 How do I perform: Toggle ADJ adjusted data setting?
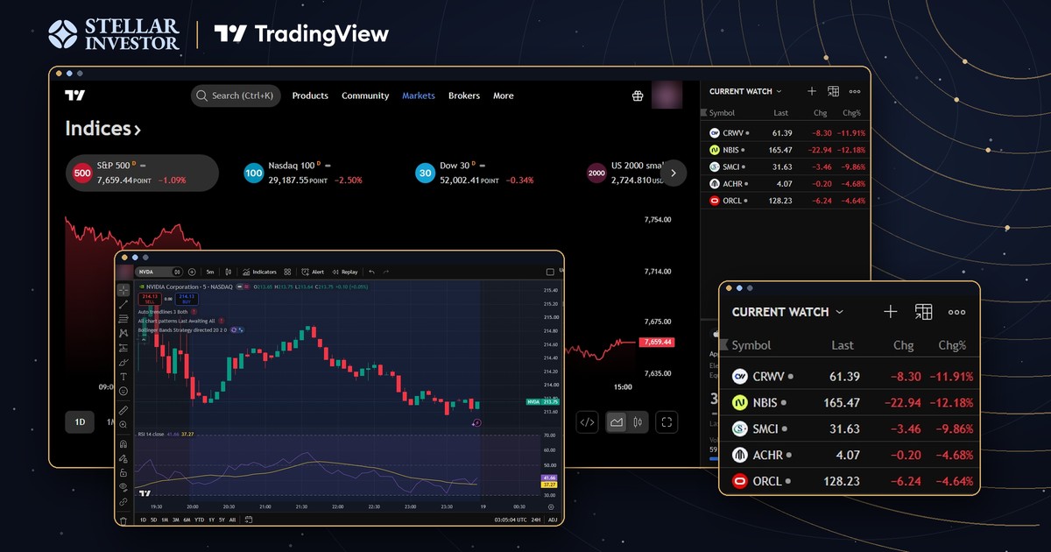click(x=553, y=520)
